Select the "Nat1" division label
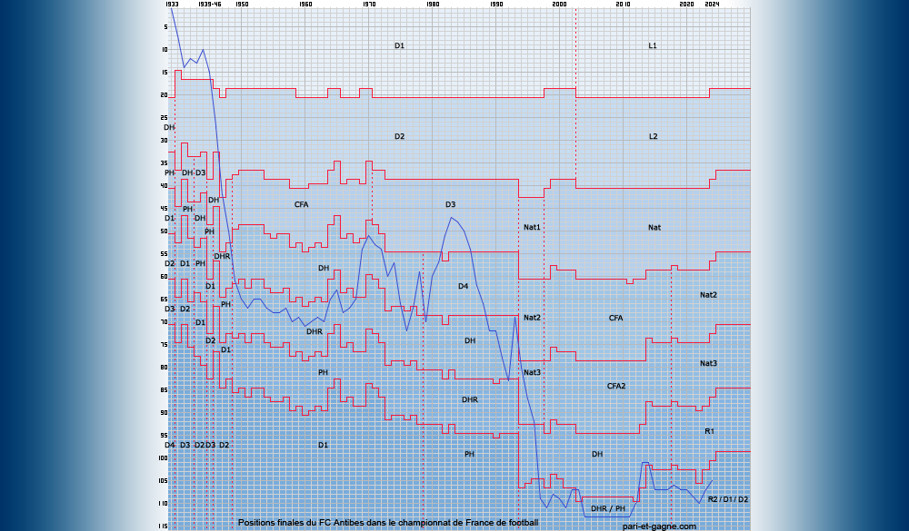The image size is (909, 531). (532, 227)
